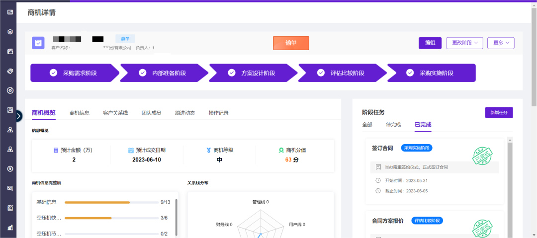Click note icon beside 举办隆重签约仪式 description
This screenshot has width=537, height=238.
(x=378, y=167)
